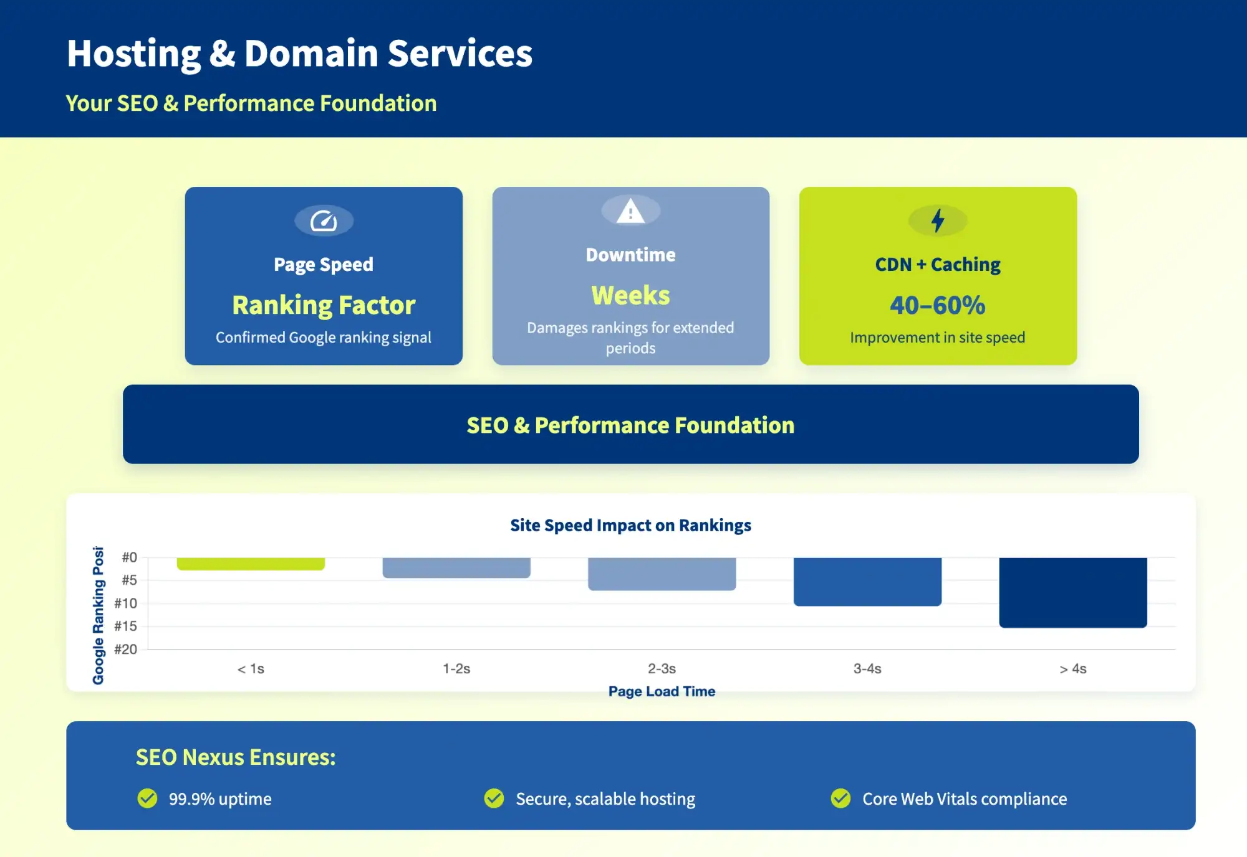1247x857 pixels.
Task: Click the oval badge behind the speedometer icon
Action: tap(324, 220)
